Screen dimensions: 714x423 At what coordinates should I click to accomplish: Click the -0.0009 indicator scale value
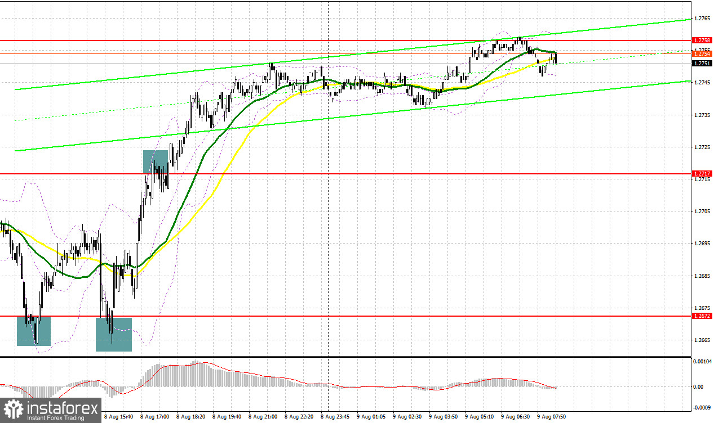702,407
